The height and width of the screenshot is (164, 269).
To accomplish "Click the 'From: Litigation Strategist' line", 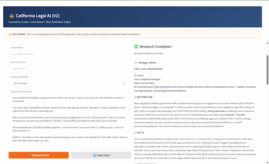I will (147, 79).
